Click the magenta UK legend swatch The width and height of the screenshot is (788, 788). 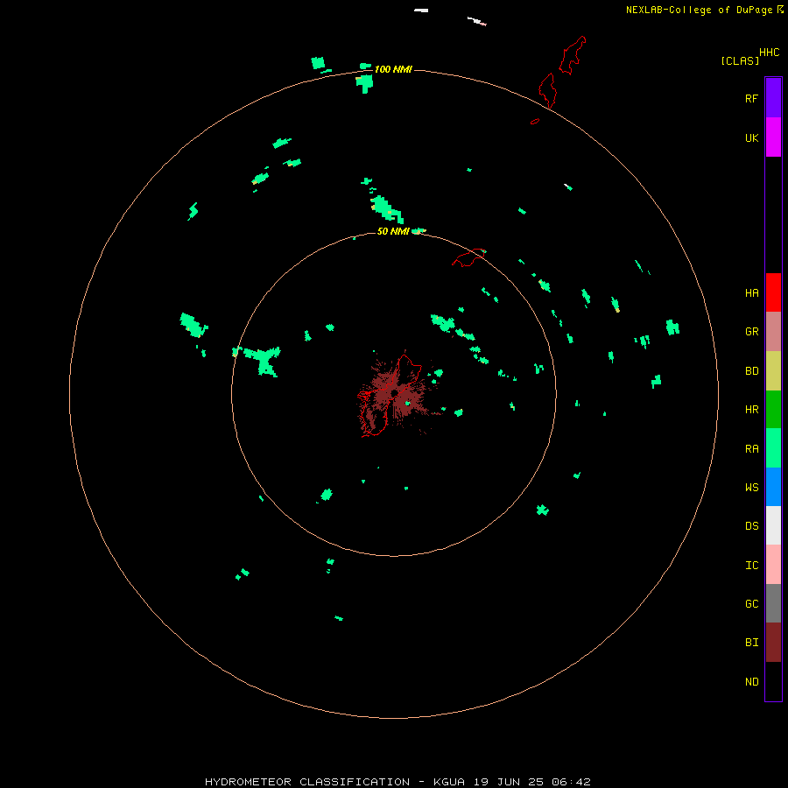click(773, 137)
